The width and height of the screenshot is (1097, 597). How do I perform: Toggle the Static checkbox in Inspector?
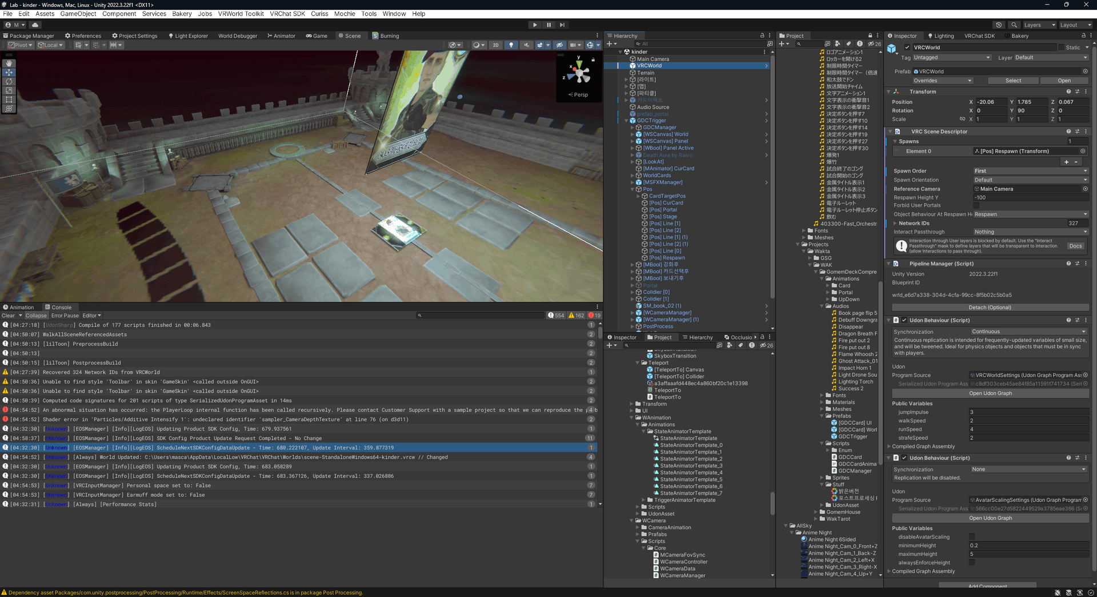[x=1062, y=47]
